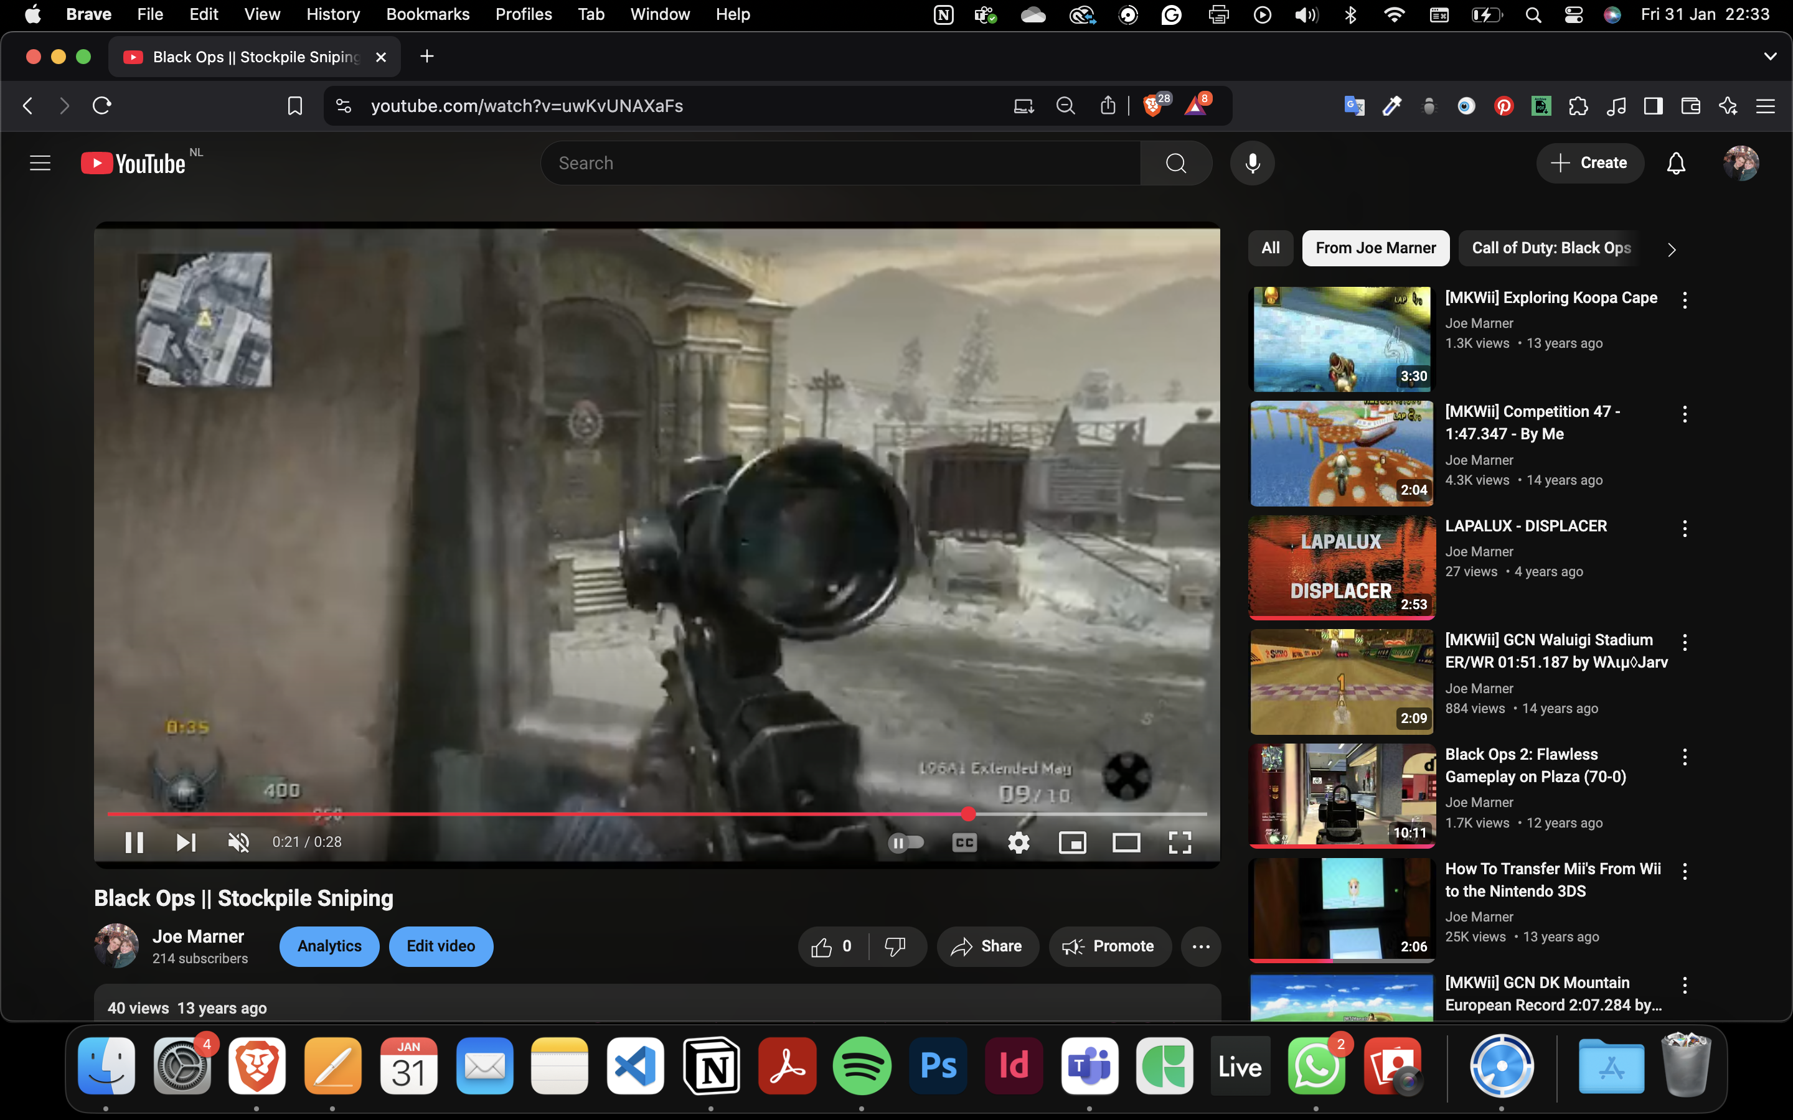1793x1120 pixels.
Task: Switch the player to theater mode
Action: coord(1126,842)
